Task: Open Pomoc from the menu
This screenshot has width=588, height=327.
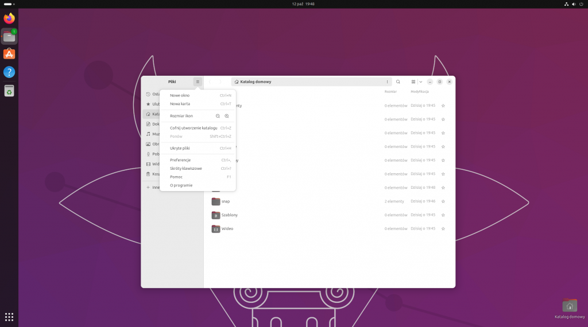Action: point(198,177)
